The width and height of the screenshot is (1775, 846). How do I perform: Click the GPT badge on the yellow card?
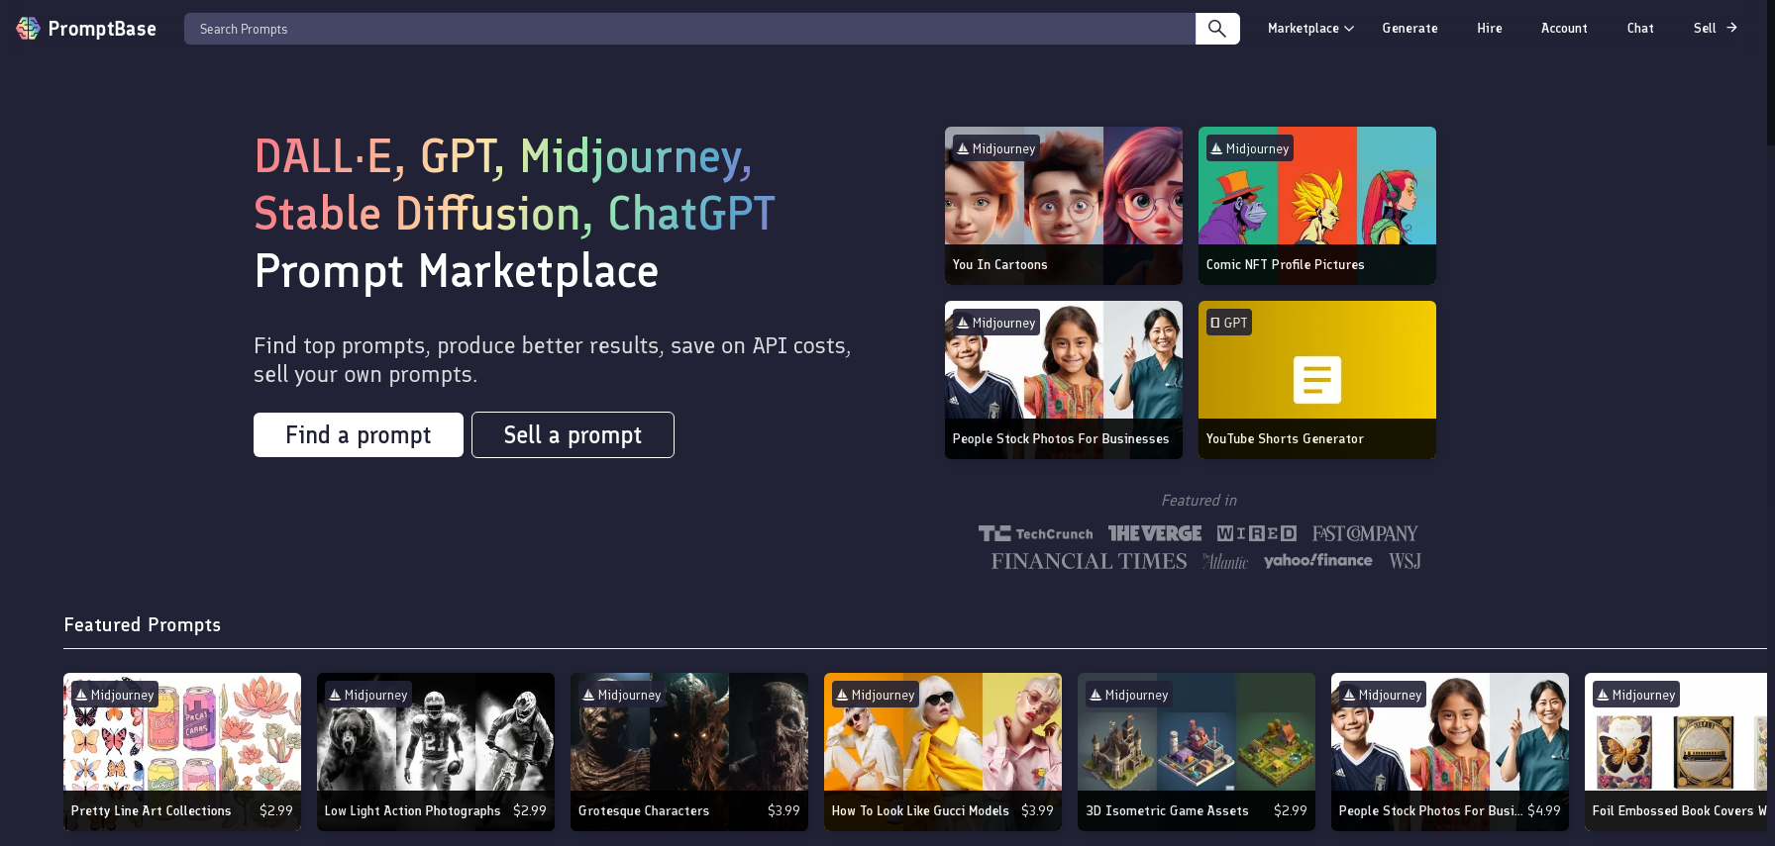point(1229,323)
